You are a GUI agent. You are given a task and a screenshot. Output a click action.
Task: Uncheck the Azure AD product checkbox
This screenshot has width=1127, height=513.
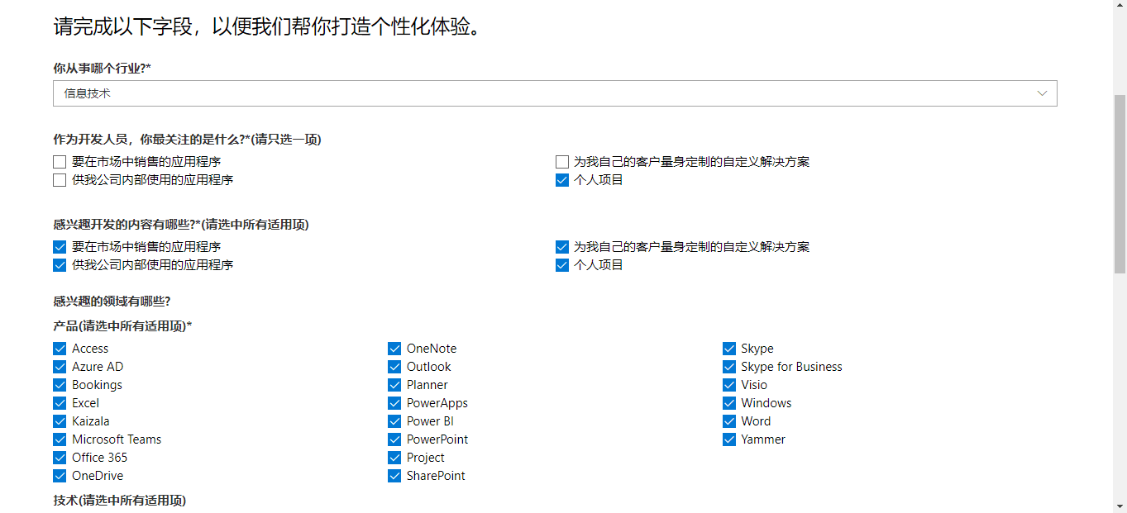coord(60,367)
